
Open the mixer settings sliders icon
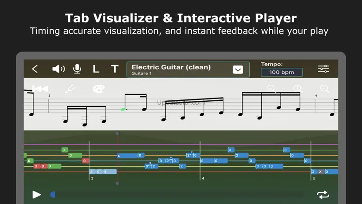(x=323, y=69)
